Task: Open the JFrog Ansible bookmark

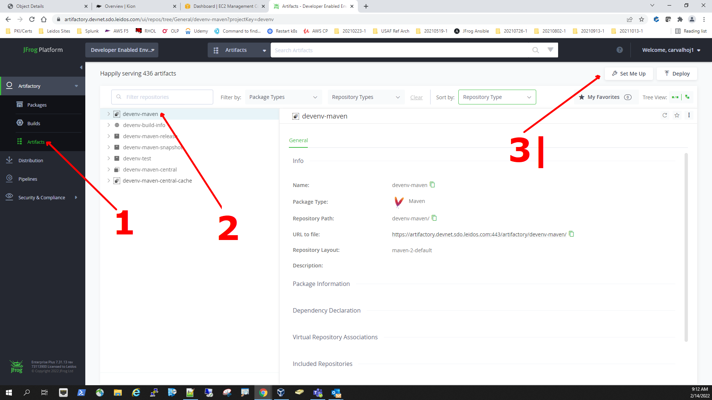Action: [x=472, y=31]
